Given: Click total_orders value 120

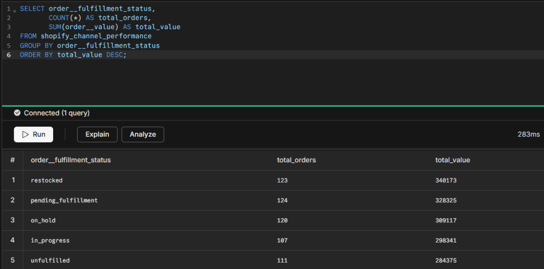Looking at the screenshot, I should tap(282, 221).
